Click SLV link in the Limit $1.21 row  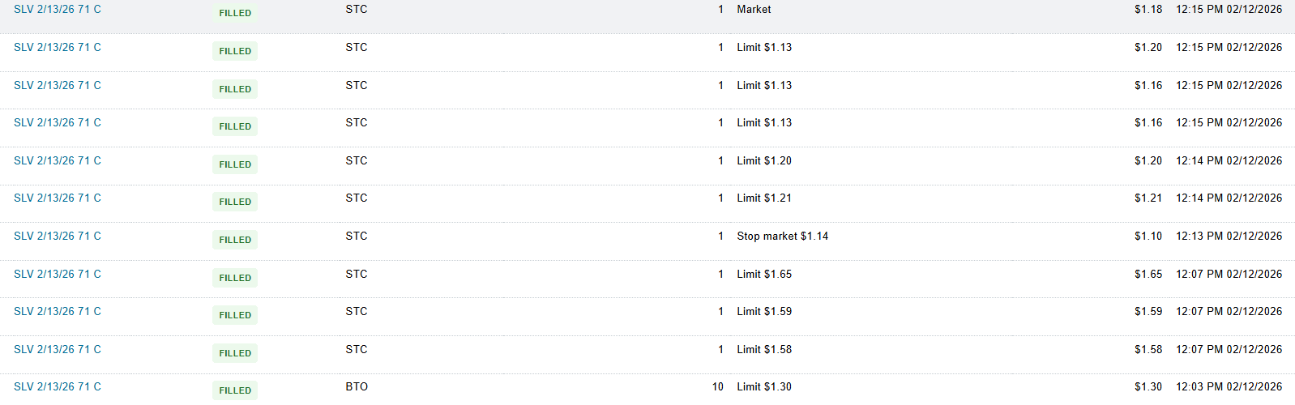coord(58,198)
